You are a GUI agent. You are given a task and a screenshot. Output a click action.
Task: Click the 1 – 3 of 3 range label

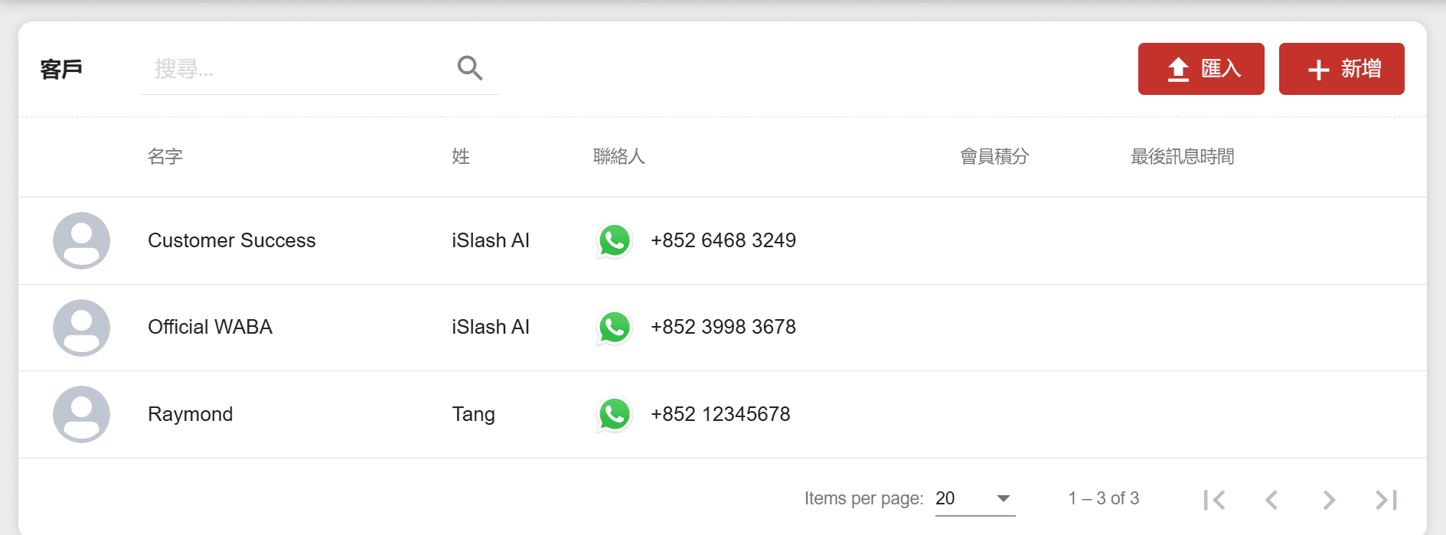click(x=1104, y=498)
